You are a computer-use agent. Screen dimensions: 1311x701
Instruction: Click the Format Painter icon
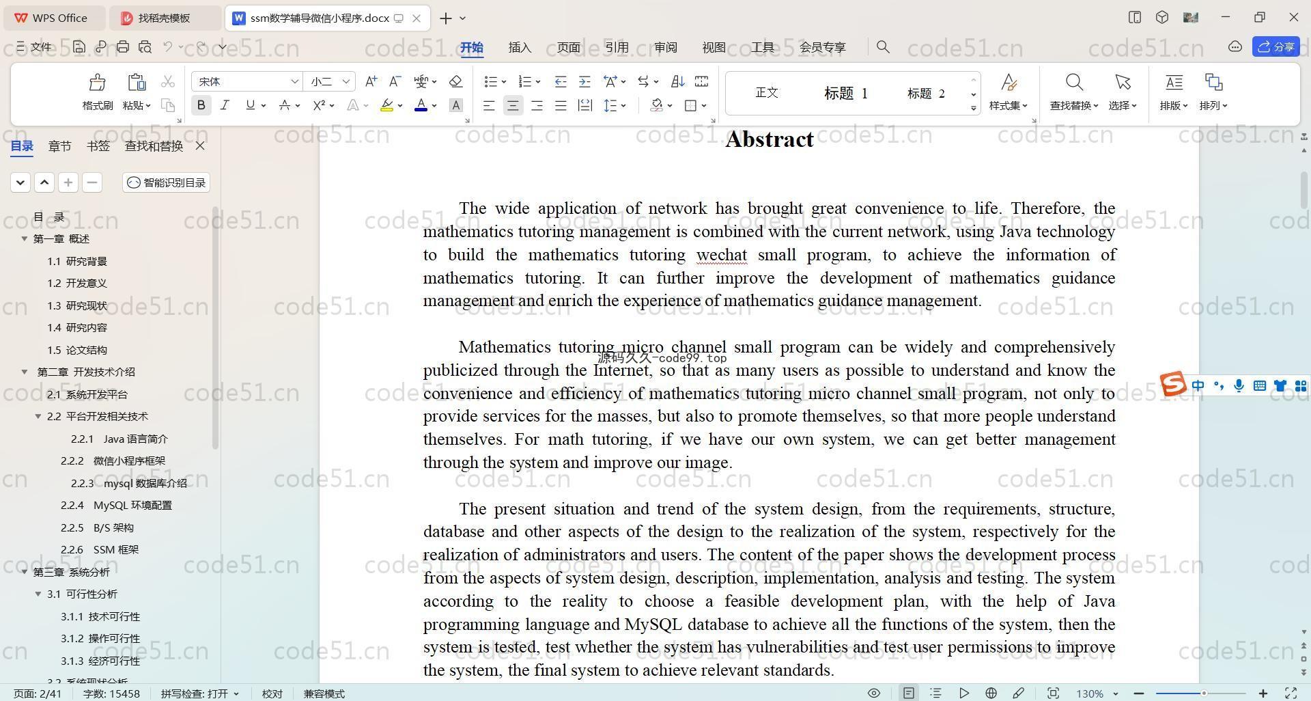tap(97, 83)
